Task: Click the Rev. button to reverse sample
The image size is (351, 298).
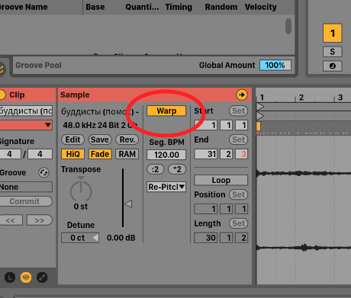Action: pos(127,139)
